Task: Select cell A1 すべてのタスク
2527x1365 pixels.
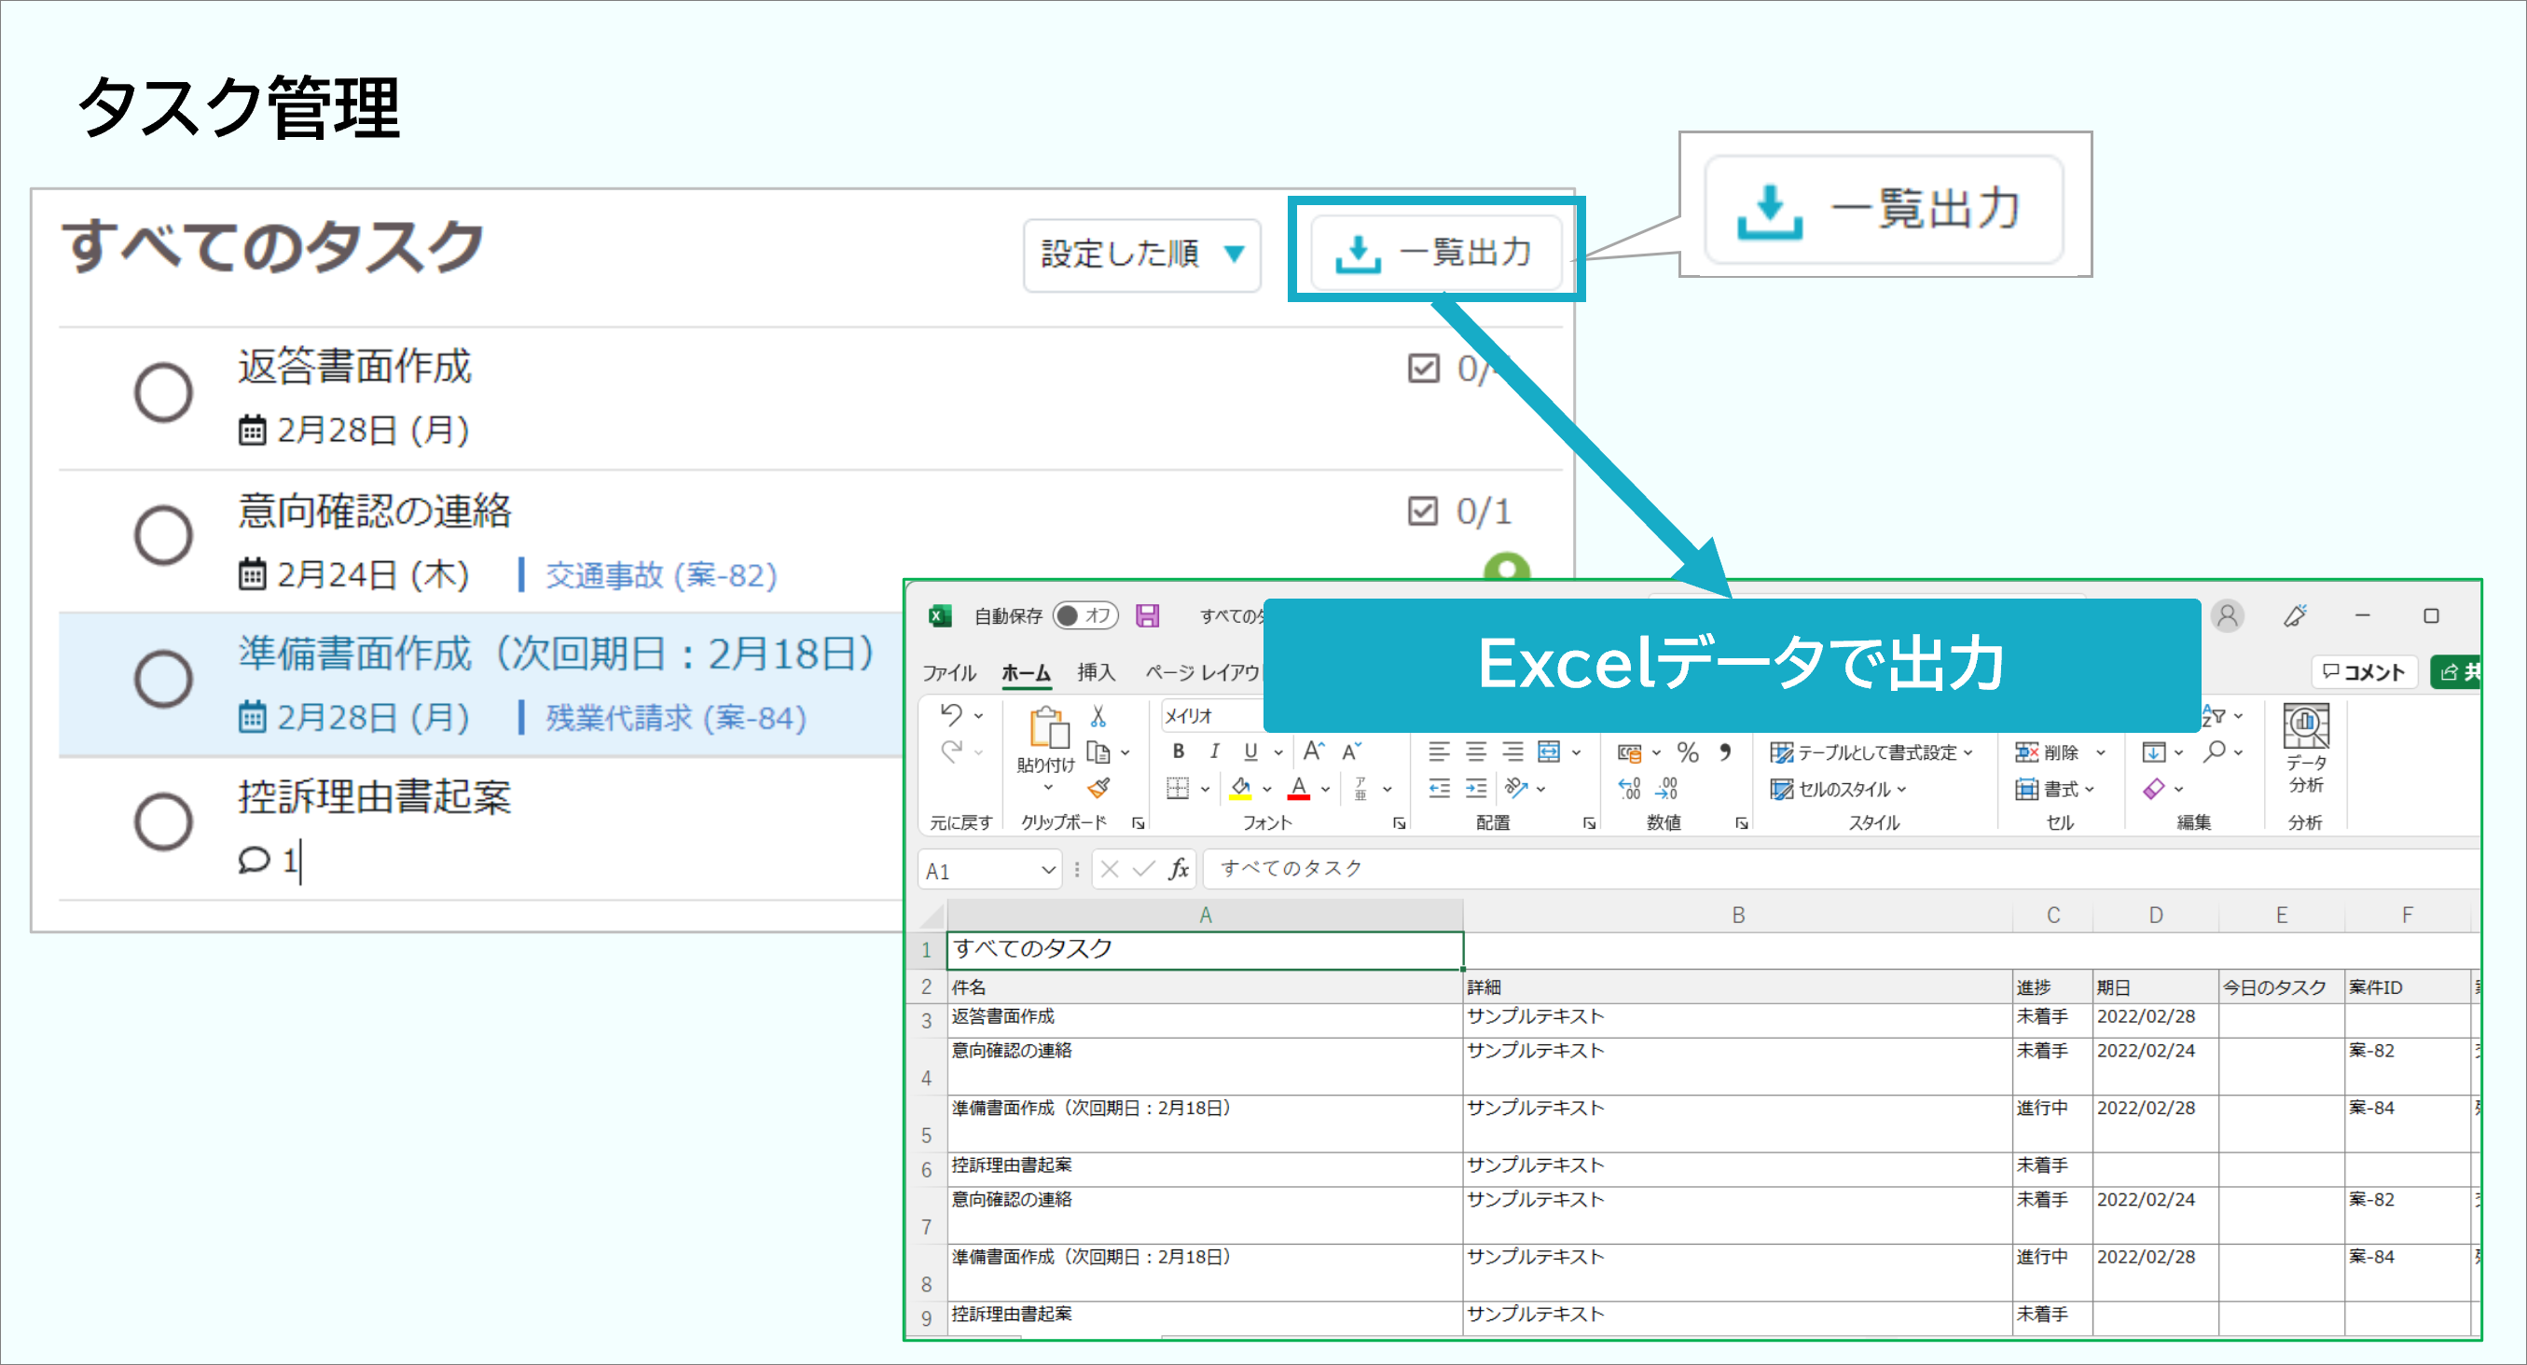Action: [1206, 949]
